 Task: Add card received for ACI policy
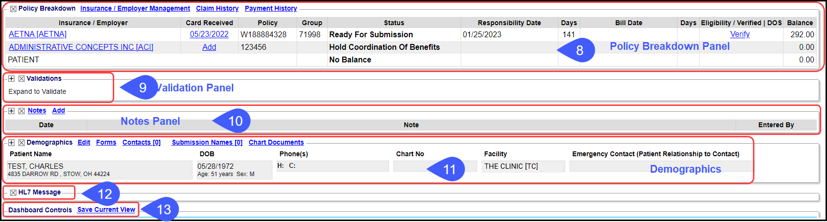click(209, 47)
